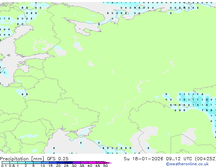
Task: Click the 1–2 mm legend color swatch
Action: pyautogui.click(x=21, y=163)
